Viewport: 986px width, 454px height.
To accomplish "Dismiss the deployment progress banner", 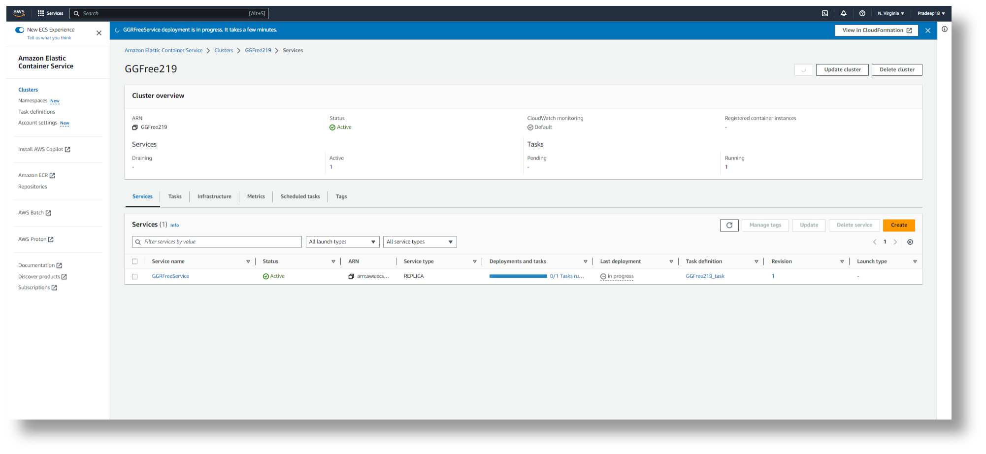I will (928, 31).
